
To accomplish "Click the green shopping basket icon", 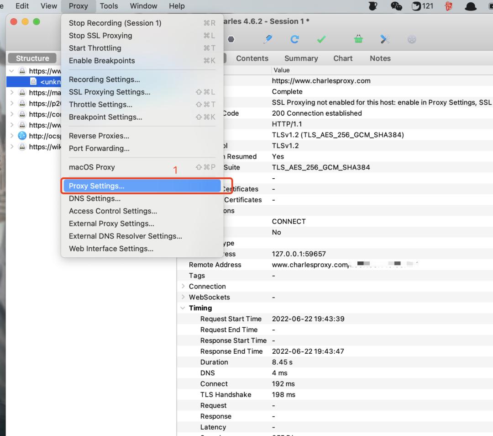I will click(x=359, y=40).
